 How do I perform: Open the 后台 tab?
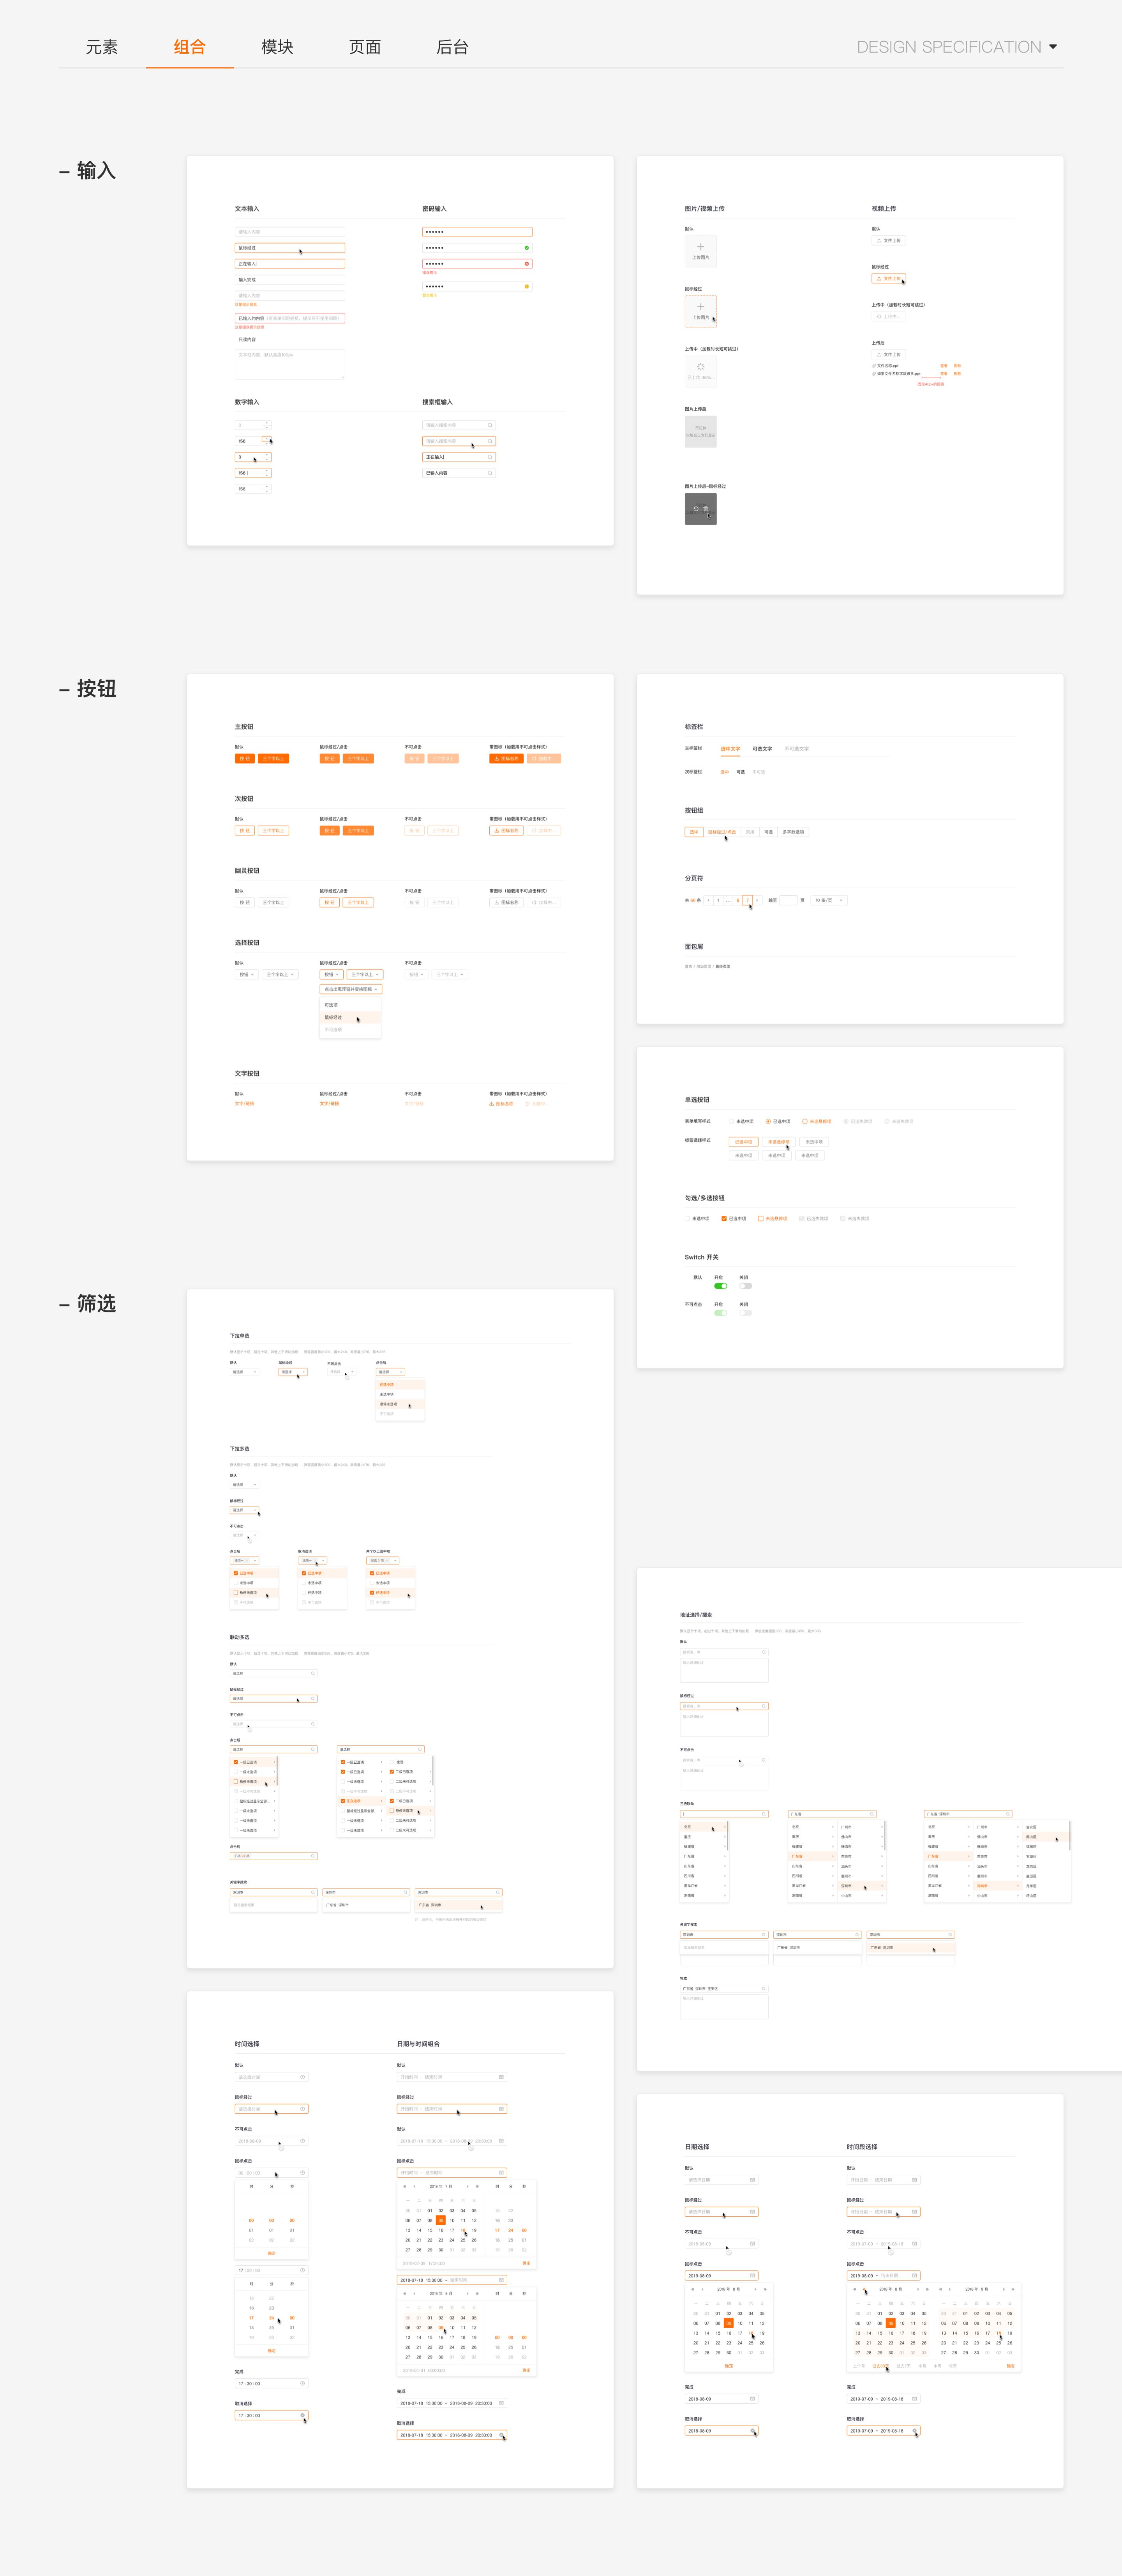(453, 47)
